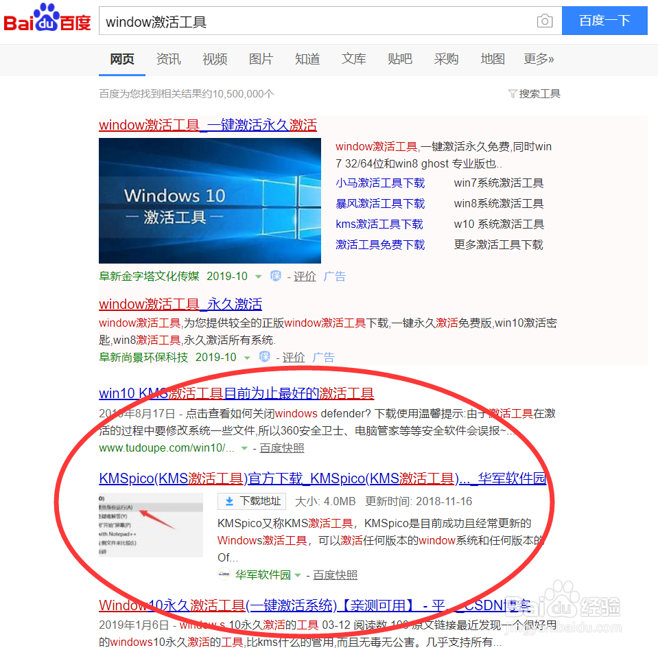
Task: Click 华军软件园 site logo icon
Action: pos(224,574)
